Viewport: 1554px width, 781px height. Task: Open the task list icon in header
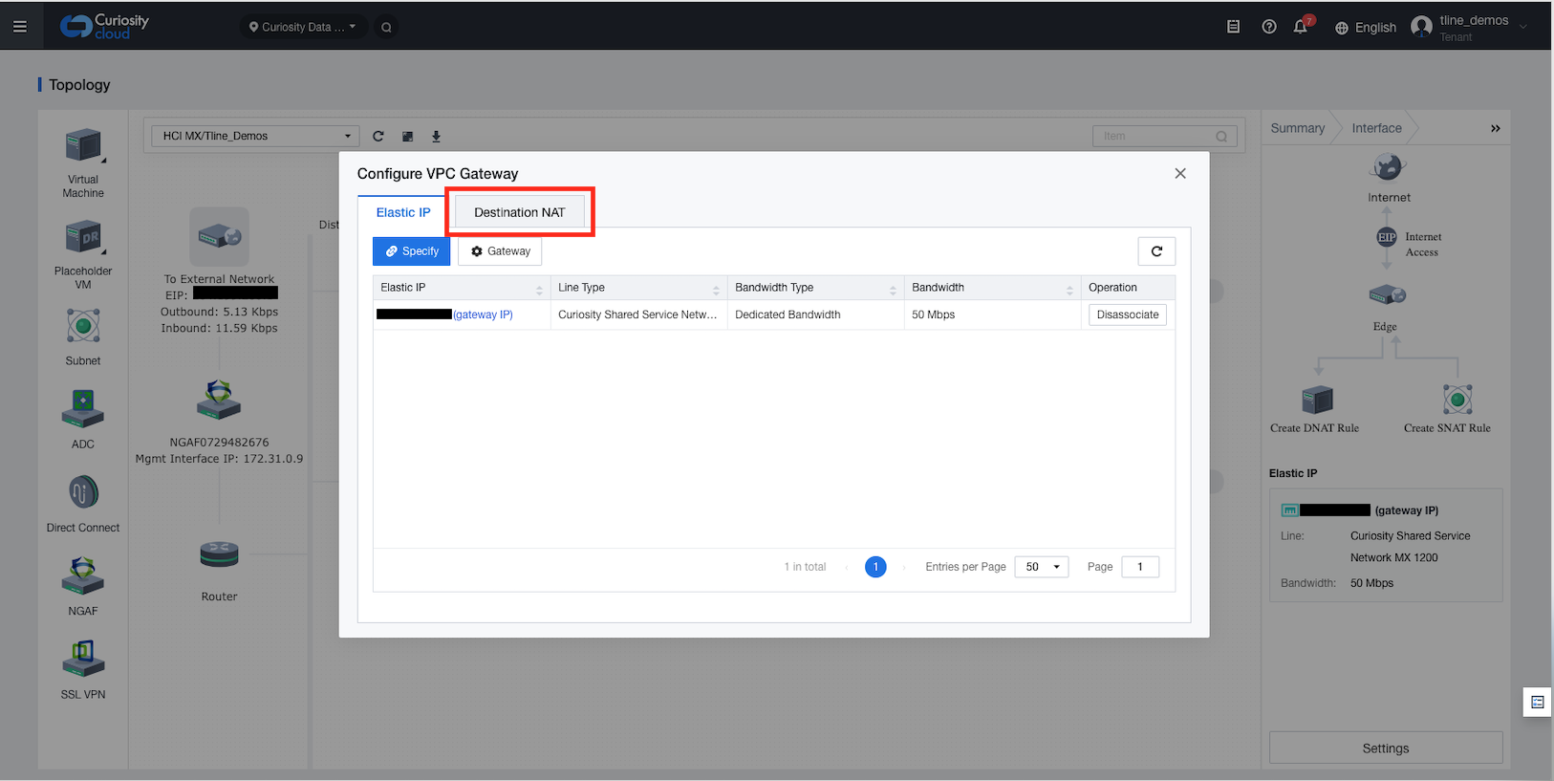1233,27
